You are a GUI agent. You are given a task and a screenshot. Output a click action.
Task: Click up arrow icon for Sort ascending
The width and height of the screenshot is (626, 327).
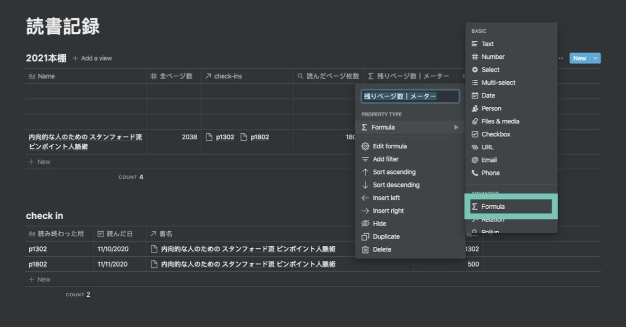click(x=365, y=172)
